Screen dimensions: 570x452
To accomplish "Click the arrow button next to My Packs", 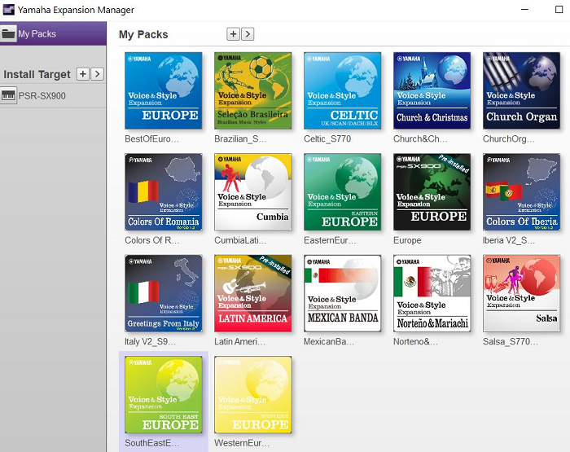I will pos(248,34).
